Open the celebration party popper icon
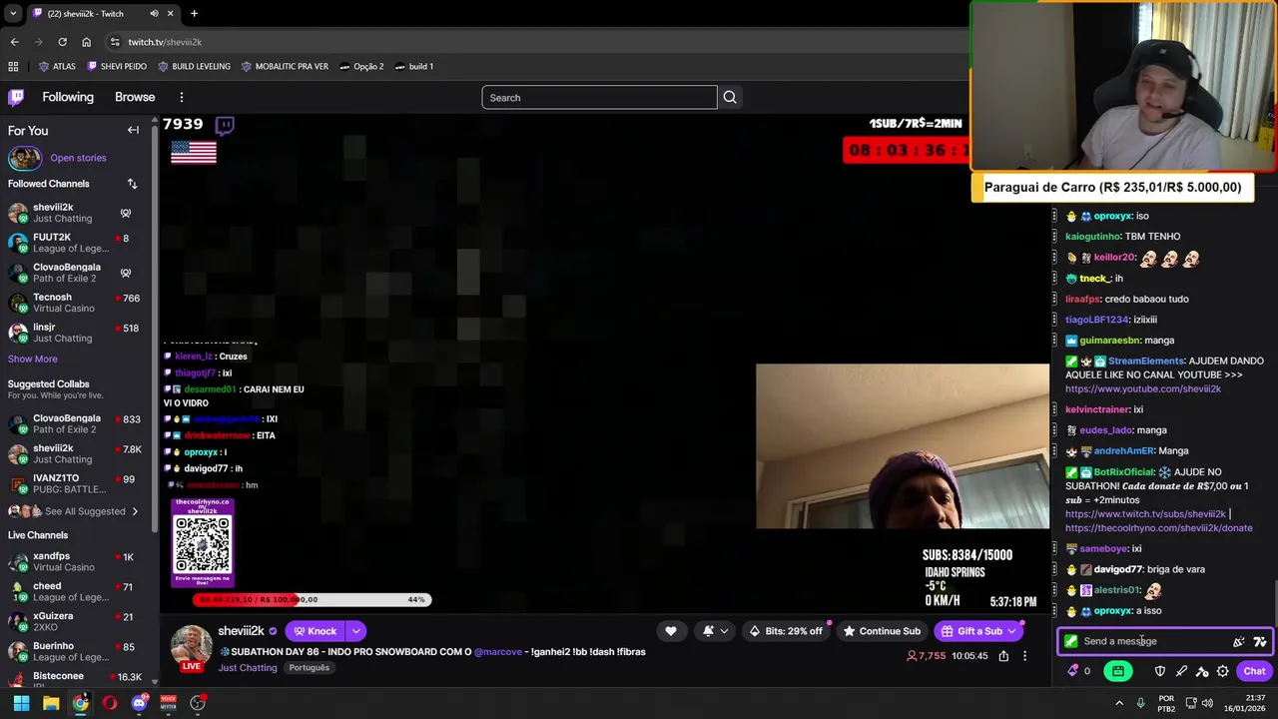The height and width of the screenshot is (719, 1278). point(1239,641)
